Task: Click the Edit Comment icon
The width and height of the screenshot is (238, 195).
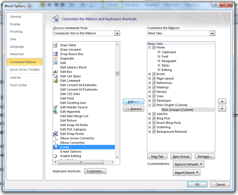Action: pos(55,81)
